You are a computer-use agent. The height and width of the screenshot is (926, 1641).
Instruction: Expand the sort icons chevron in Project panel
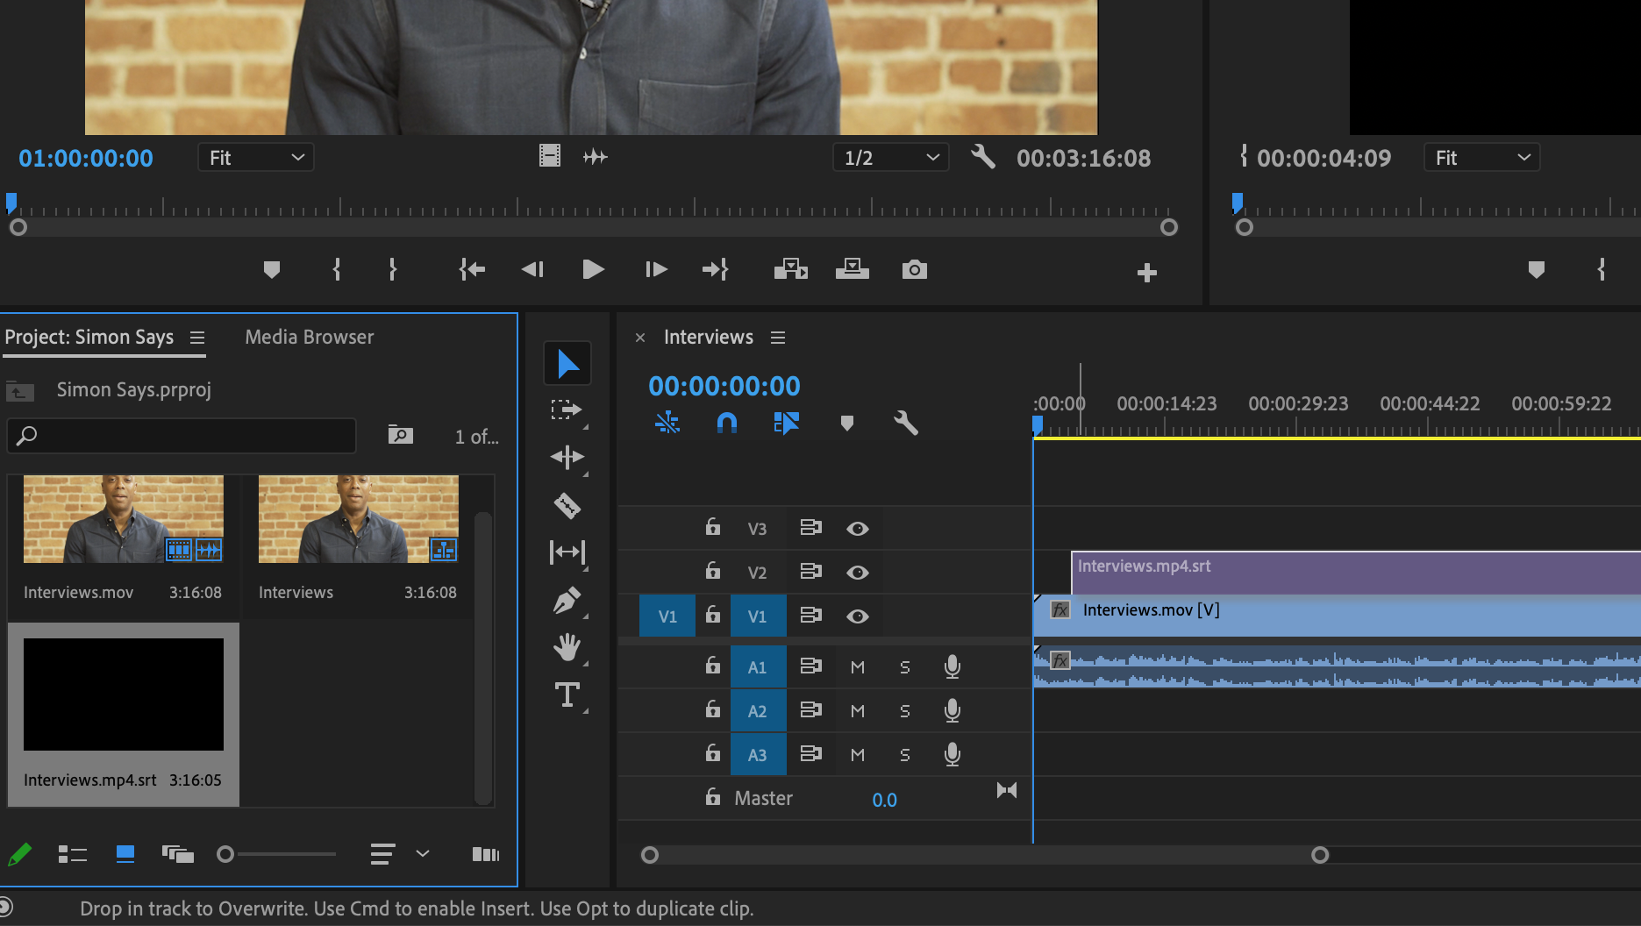tap(423, 854)
